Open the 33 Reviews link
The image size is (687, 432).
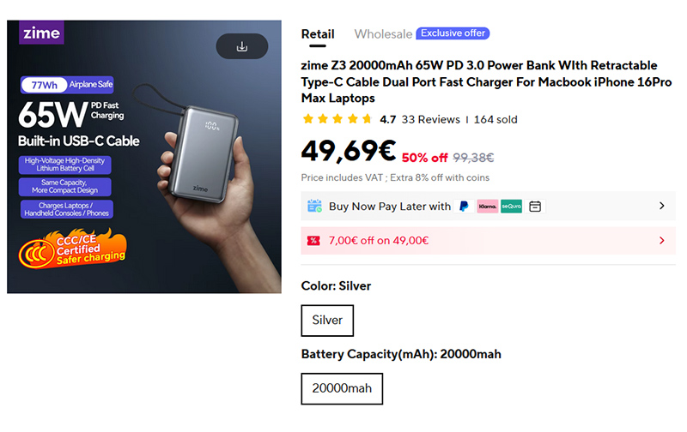(x=430, y=119)
